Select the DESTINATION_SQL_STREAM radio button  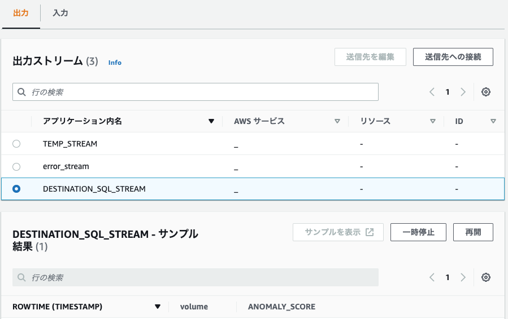16,189
